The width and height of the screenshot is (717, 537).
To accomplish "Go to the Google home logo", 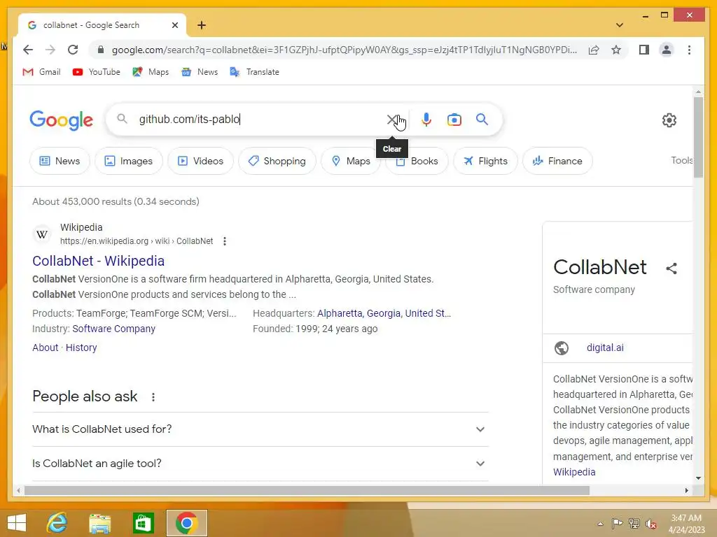I will [x=62, y=120].
